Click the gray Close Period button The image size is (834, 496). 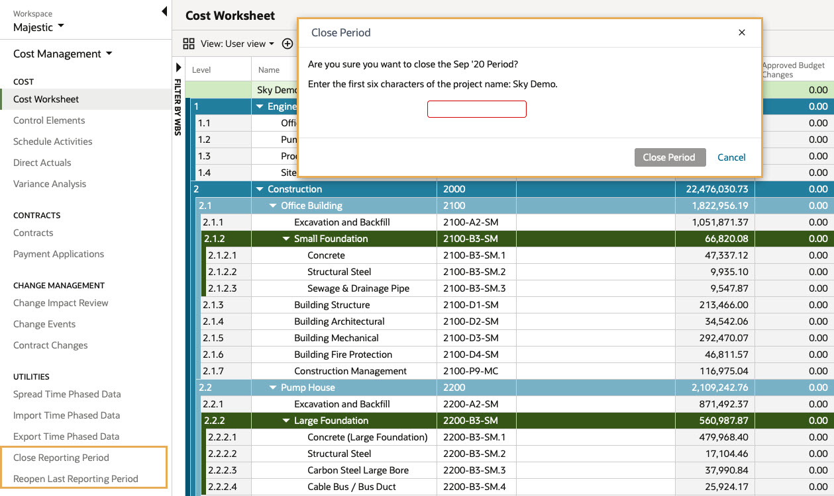click(x=669, y=157)
